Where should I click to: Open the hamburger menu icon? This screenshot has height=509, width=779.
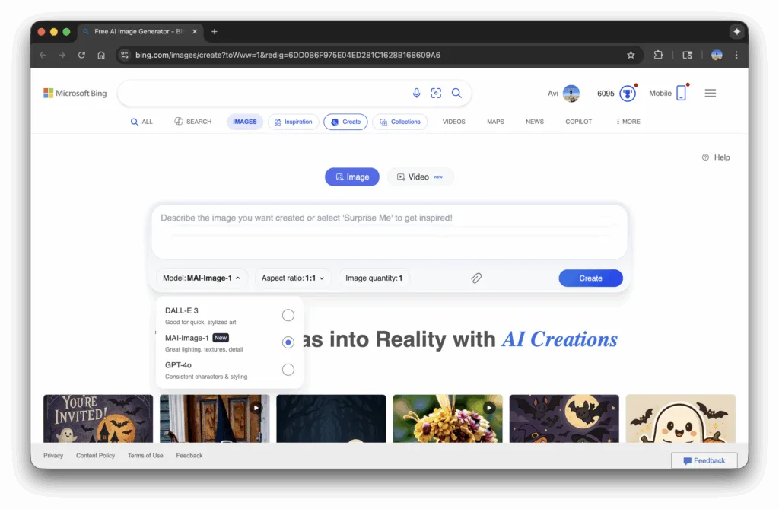tap(711, 93)
